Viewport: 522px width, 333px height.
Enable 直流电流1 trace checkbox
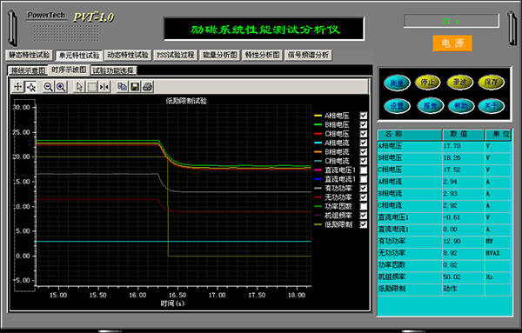[x=363, y=179]
